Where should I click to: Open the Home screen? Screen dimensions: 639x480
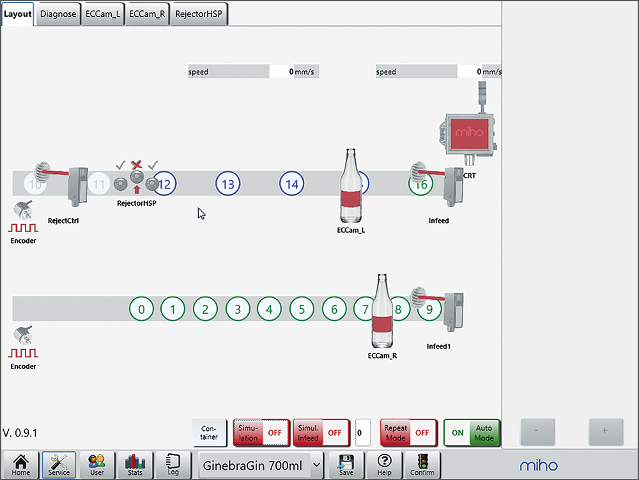tap(20, 465)
